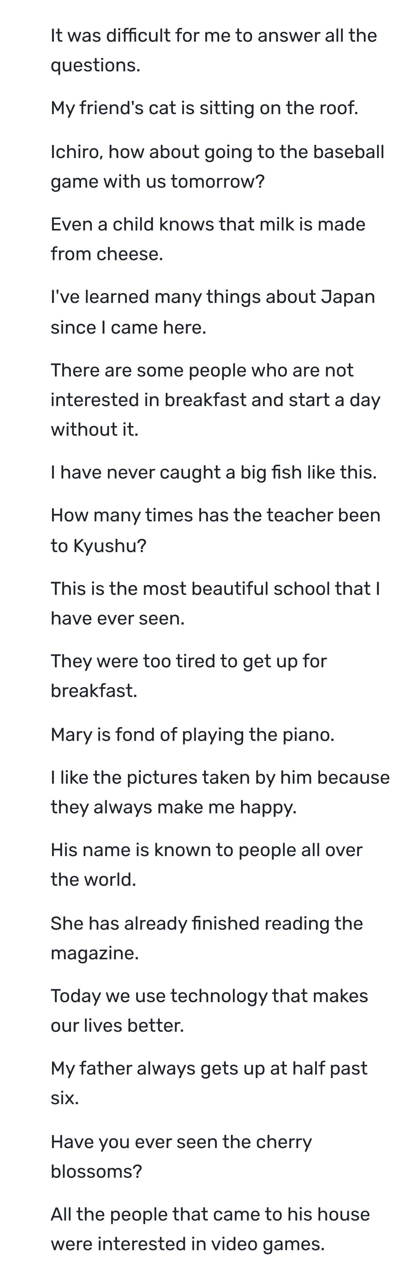Select the question about the teacher visiting Kyushu
The height and width of the screenshot is (1282, 411).
tap(215, 530)
